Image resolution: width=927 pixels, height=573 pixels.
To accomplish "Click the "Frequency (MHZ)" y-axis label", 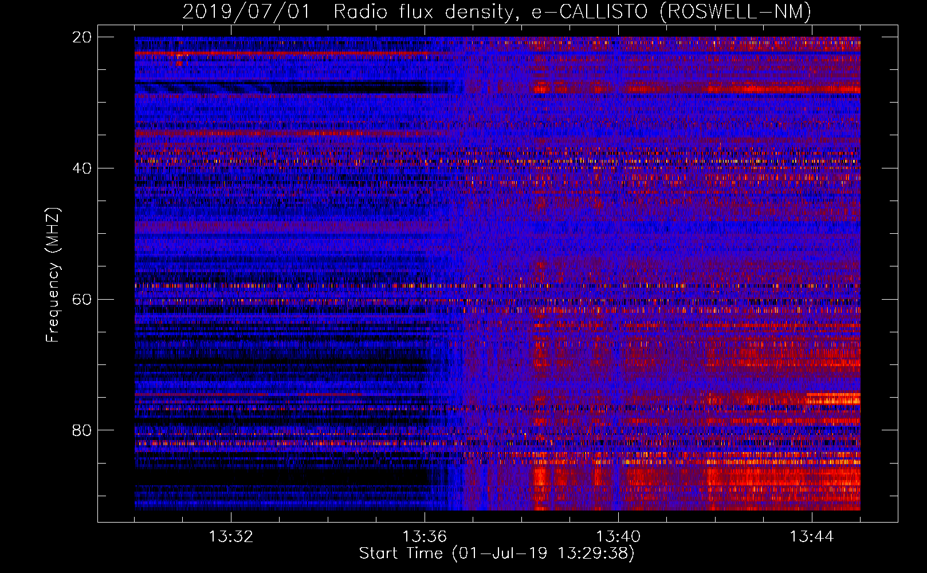I will coord(53,275).
